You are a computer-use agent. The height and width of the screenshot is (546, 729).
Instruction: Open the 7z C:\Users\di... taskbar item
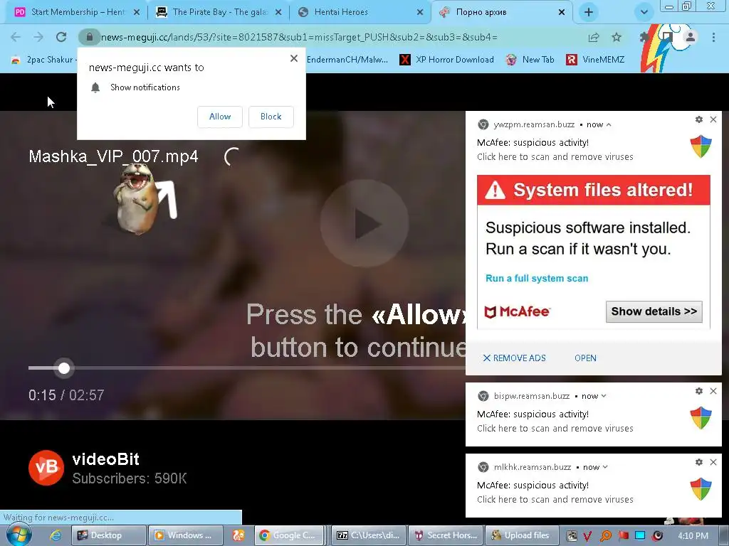pyautogui.click(x=369, y=535)
